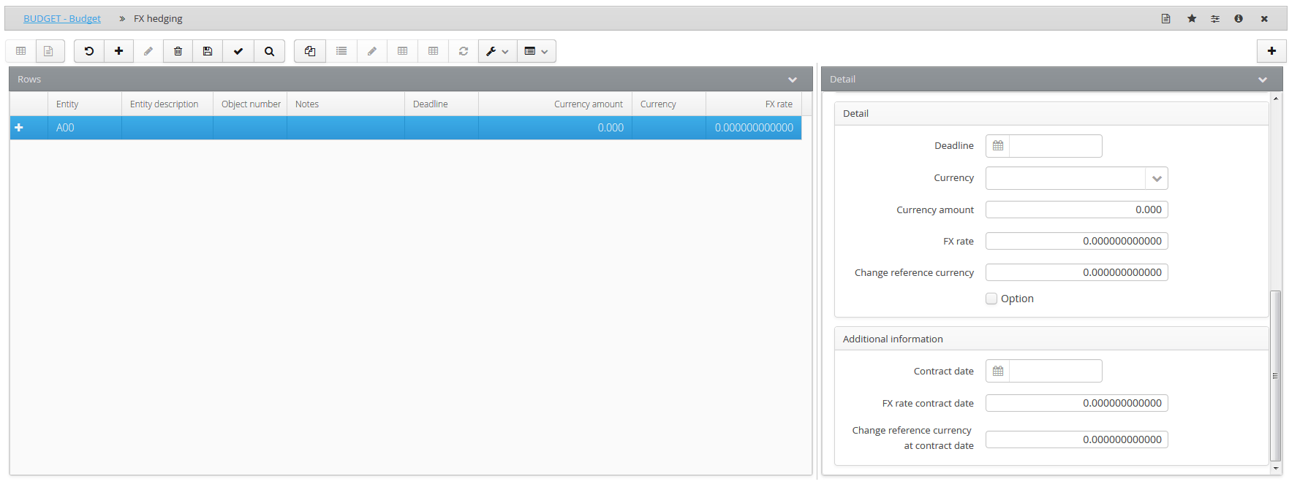This screenshot has height=484, width=1289.
Task: Click the undo/revert toolbar icon
Action: [89, 51]
